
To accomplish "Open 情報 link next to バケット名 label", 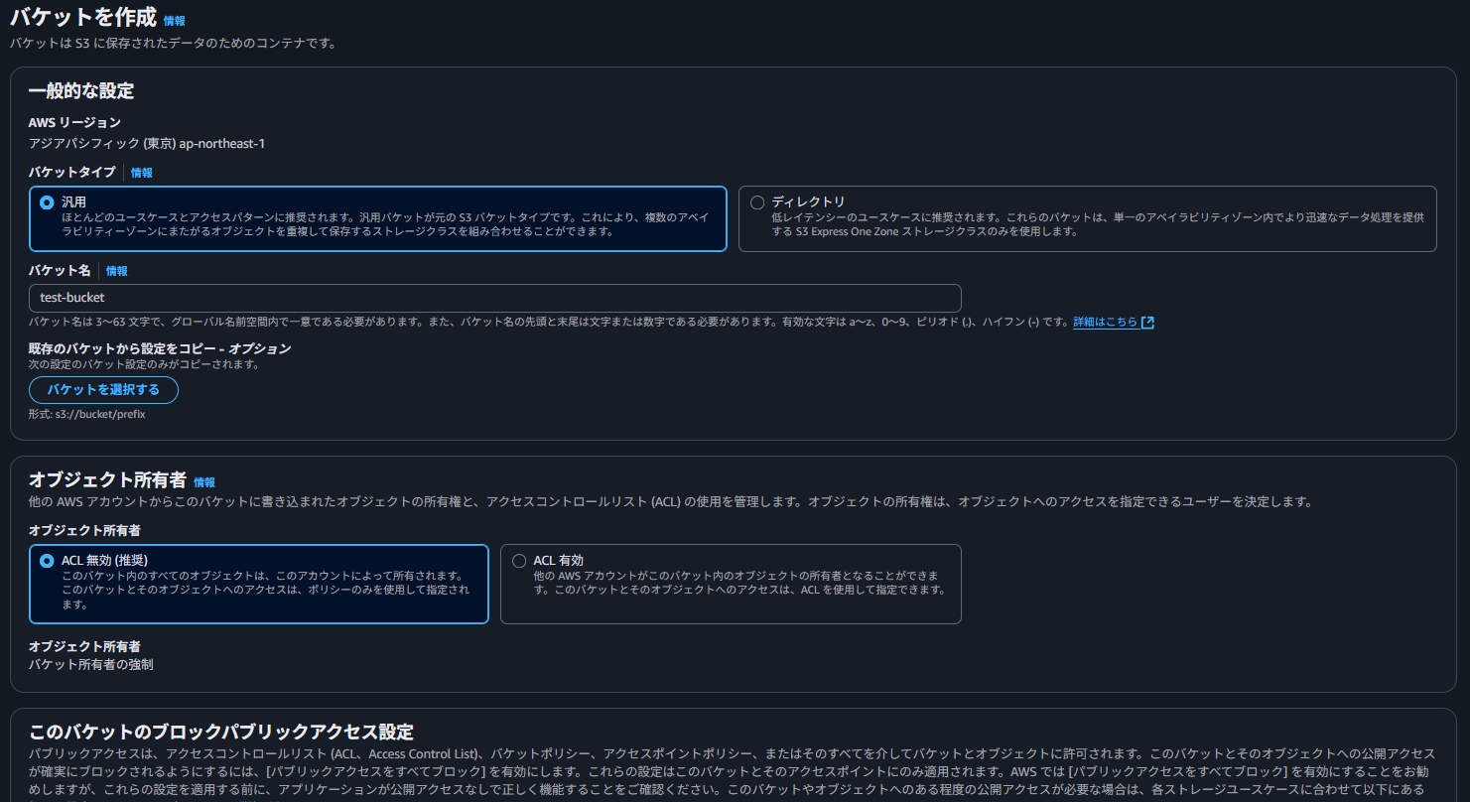I will [x=117, y=271].
